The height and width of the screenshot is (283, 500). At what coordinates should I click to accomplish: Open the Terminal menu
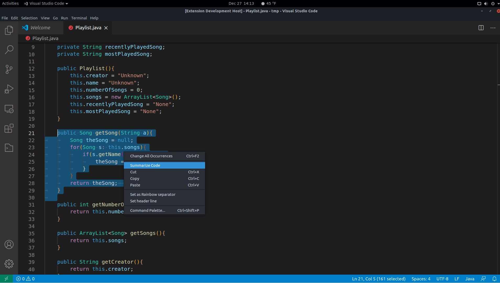click(79, 18)
